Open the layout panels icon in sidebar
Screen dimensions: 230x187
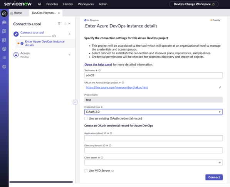click(x=4, y=31)
